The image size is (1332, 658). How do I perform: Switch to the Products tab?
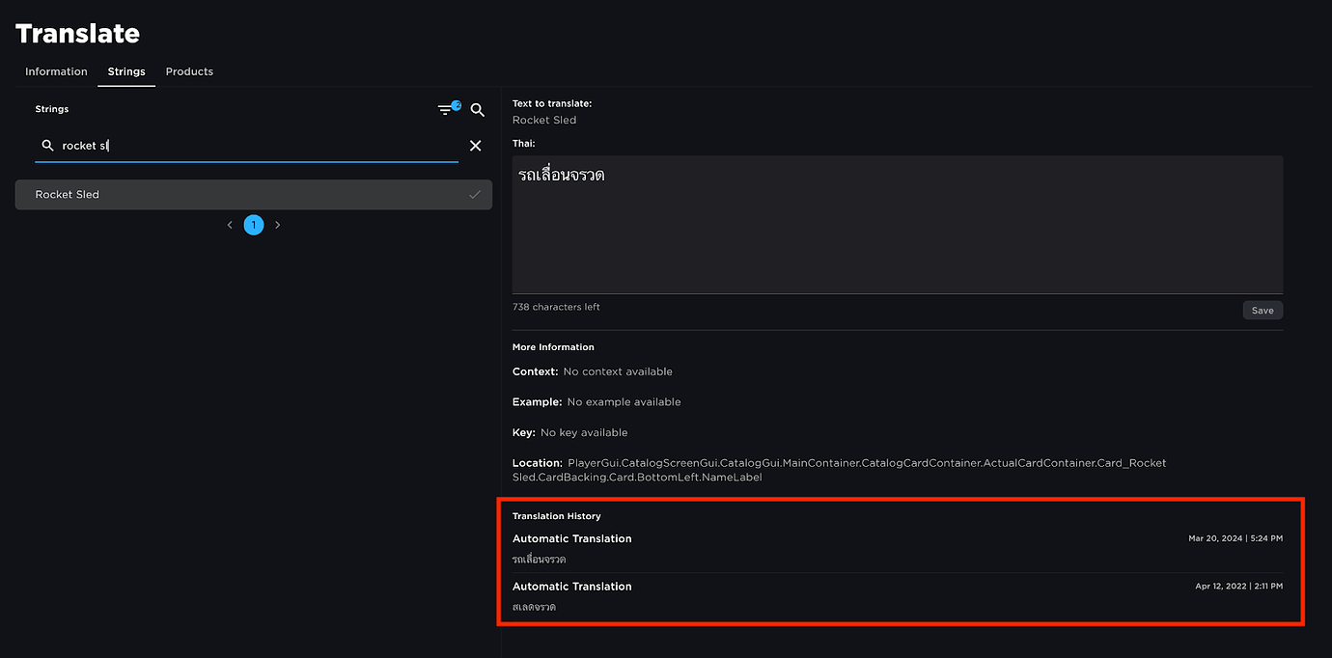tap(188, 71)
